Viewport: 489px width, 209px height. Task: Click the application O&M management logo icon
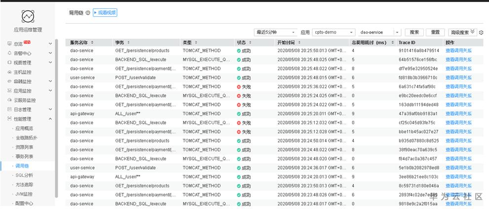coord(28,16)
